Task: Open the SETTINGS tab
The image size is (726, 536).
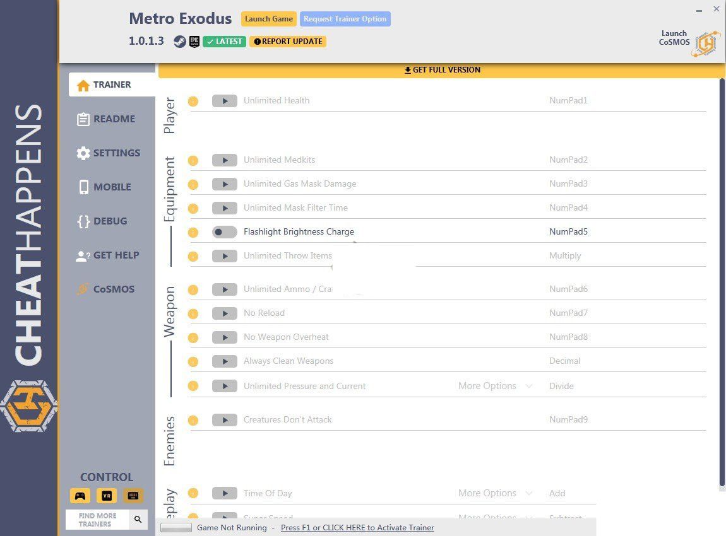Action: pyautogui.click(x=109, y=153)
